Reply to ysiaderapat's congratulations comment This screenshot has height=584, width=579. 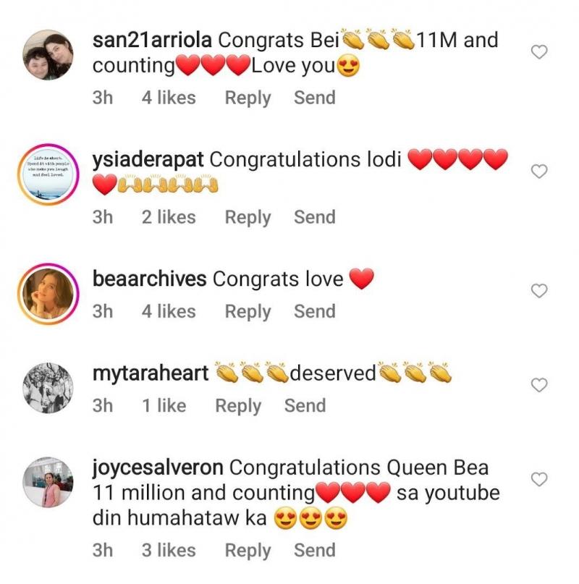coord(248,217)
